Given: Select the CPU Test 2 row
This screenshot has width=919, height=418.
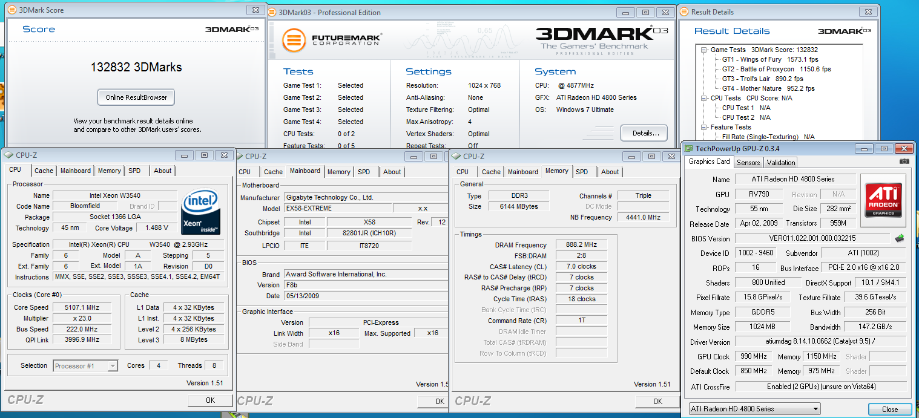Looking at the screenshot, I should pos(746,117).
